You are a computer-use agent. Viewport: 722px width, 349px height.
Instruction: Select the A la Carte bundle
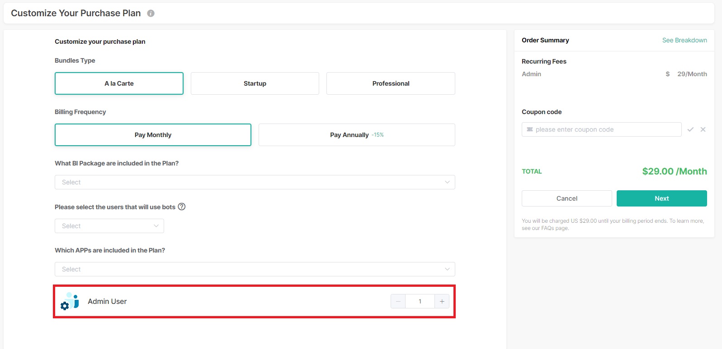click(x=119, y=83)
